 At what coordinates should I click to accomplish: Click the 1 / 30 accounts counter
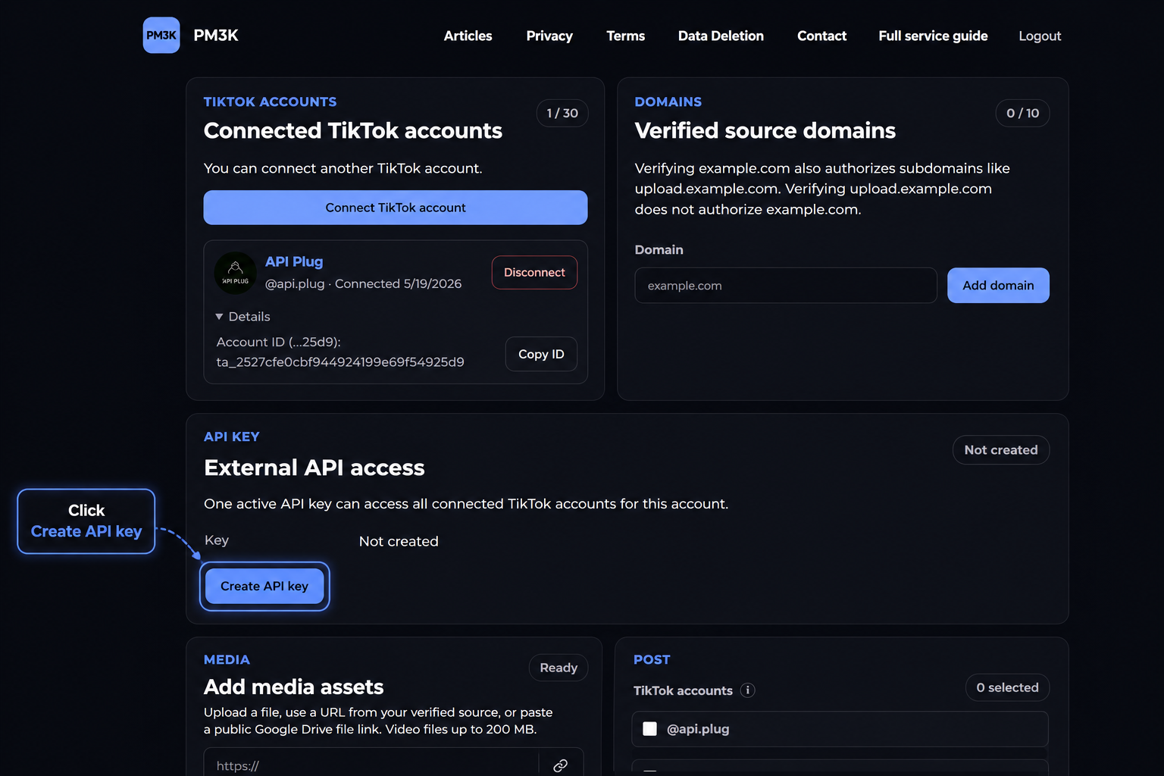[562, 113]
